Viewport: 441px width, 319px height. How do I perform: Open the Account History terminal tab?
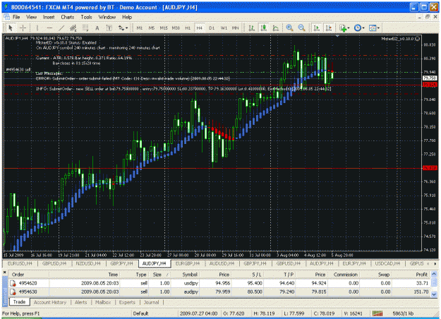click(x=50, y=302)
